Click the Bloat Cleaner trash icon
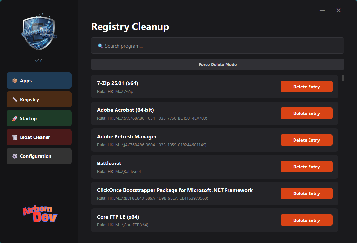The image size is (357, 243). (x=15, y=137)
